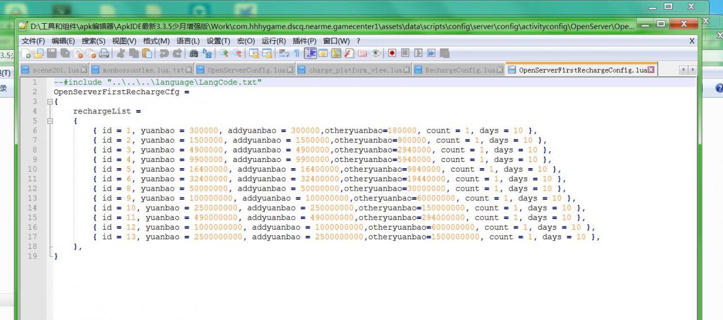This screenshot has width=723, height=320.
Task: Click the Open file folder icon
Action: point(39,54)
